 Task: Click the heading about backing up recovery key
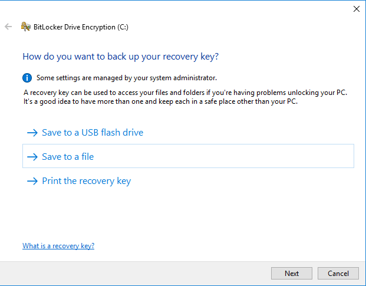pos(120,57)
